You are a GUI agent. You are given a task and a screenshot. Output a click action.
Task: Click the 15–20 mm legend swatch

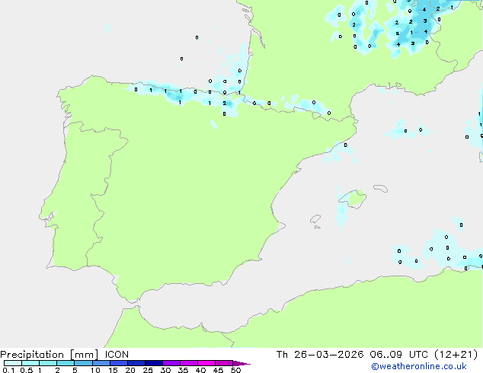click(118, 363)
